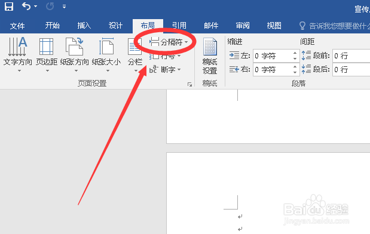
Task: Click the 段前 spacing 0 行 field
Action: 351,56
